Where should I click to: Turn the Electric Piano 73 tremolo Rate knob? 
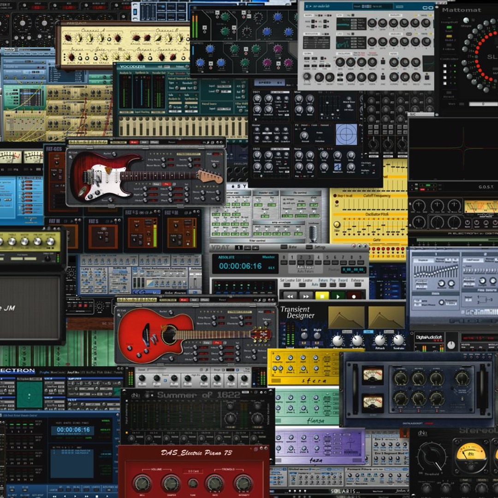(215, 483)
